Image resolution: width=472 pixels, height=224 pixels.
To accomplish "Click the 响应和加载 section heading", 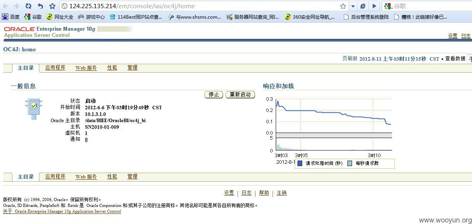I will click(x=278, y=86).
